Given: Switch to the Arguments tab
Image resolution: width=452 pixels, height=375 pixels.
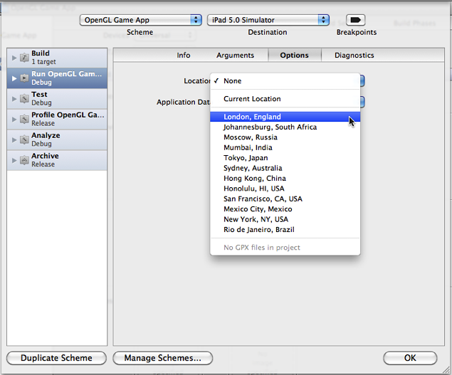Looking at the screenshot, I should 235,56.
